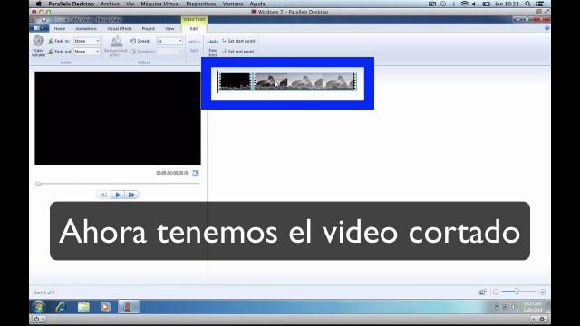This screenshot has height=326, width=580.
Task: Click the zoom slider handle in status bar
Action: (x=517, y=292)
